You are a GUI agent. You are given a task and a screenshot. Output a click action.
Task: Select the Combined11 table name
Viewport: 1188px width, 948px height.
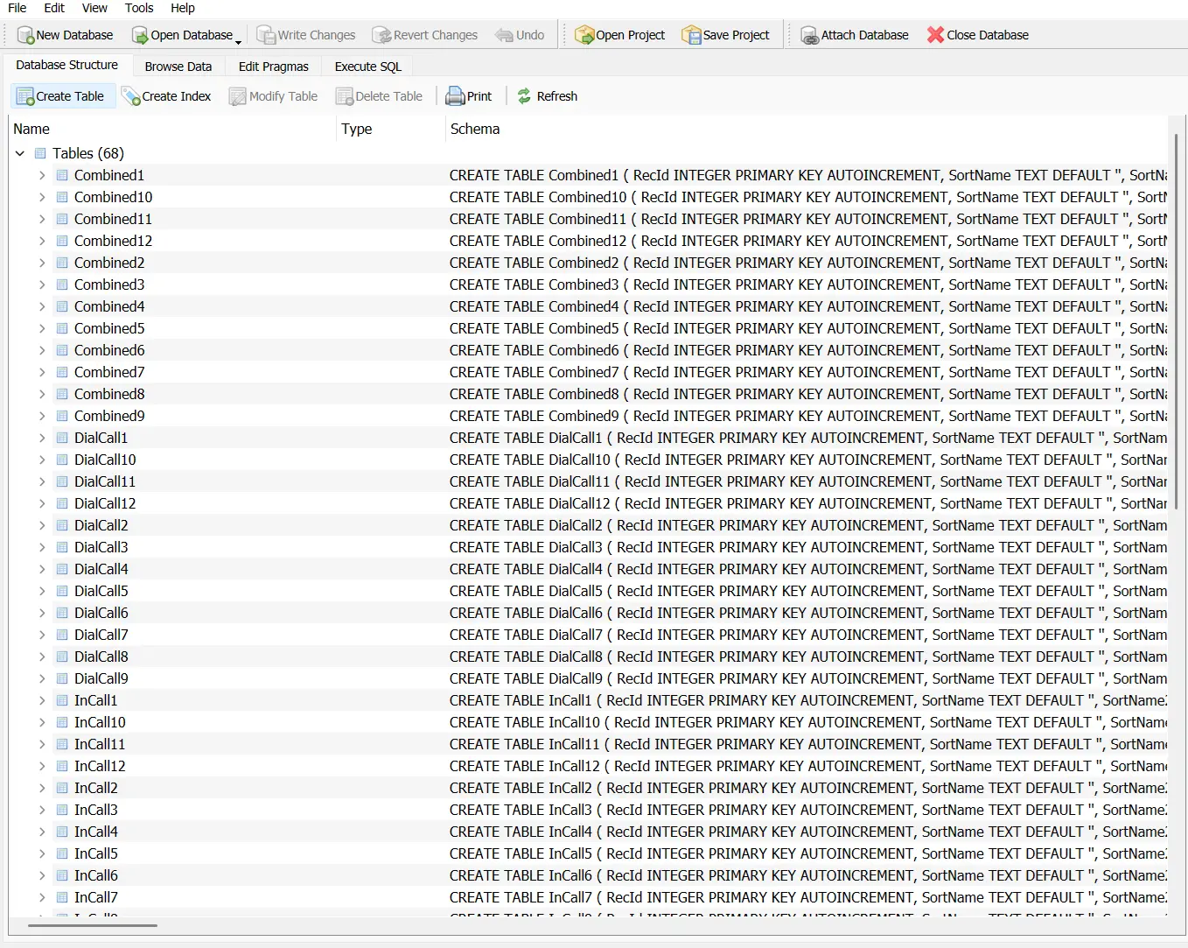(113, 219)
